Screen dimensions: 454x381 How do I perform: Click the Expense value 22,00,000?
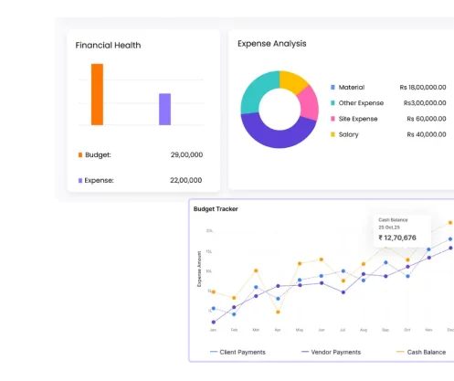click(x=185, y=180)
